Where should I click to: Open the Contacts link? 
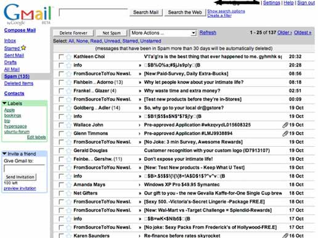tap(14, 94)
